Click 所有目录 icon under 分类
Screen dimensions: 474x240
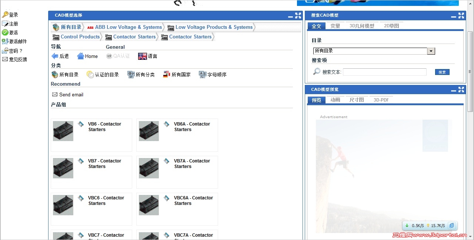pyautogui.click(x=55, y=75)
